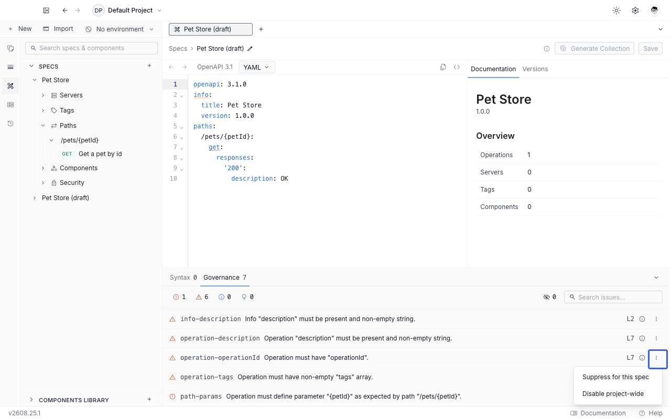Expand the Components node

(x=43, y=168)
